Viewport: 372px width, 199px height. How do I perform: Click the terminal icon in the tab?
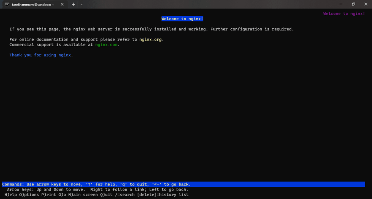point(7,5)
